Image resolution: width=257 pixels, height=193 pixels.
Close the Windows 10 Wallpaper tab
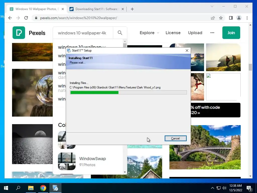tap(62, 9)
